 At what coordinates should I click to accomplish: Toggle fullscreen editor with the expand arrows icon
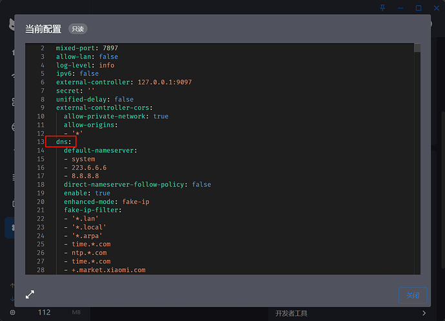[x=30, y=295]
